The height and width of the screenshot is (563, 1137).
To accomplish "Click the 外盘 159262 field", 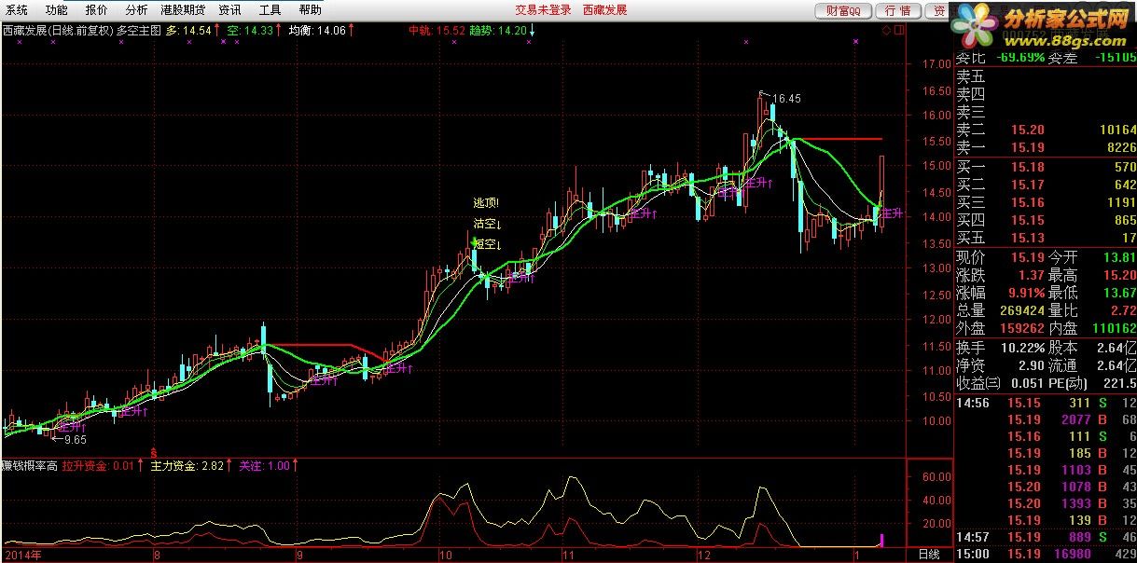I will (999, 328).
